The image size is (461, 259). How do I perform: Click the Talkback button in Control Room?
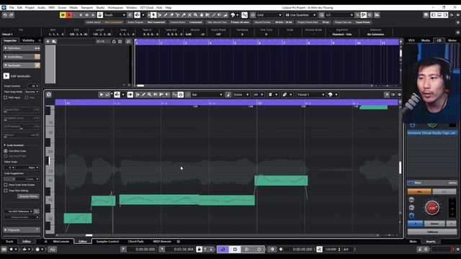pyautogui.click(x=432, y=232)
